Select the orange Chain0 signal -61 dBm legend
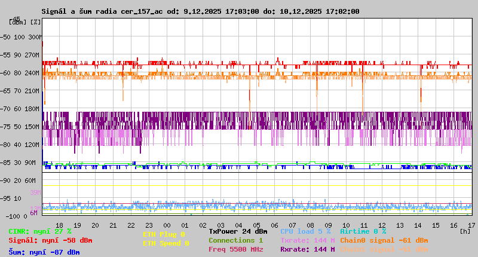Viewport: 478px width, 257px height. click(x=384, y=240)
